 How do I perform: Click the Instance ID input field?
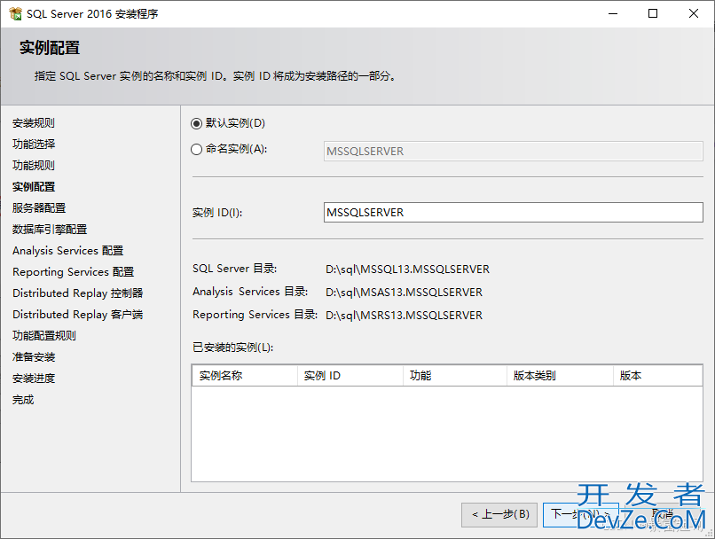point(513,212)
